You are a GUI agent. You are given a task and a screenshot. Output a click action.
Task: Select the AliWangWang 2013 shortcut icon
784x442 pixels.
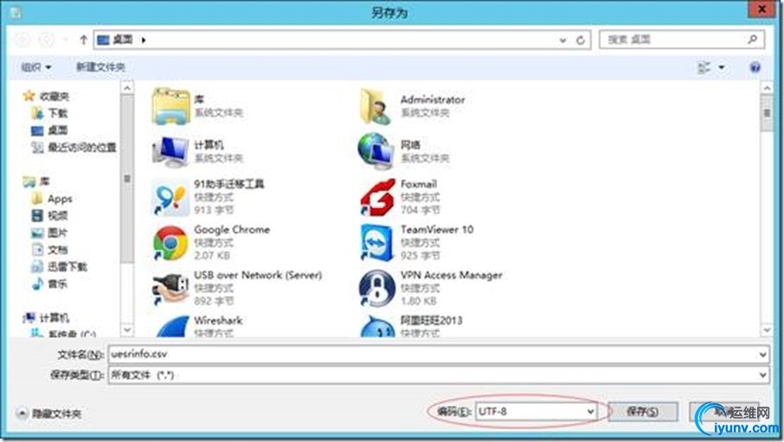(378, 326)
